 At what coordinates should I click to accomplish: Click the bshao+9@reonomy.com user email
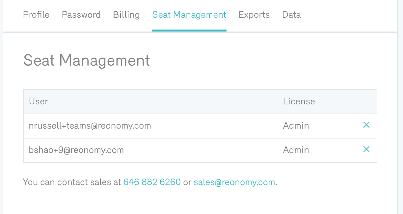pyautogui.click(x=76, y=150)
